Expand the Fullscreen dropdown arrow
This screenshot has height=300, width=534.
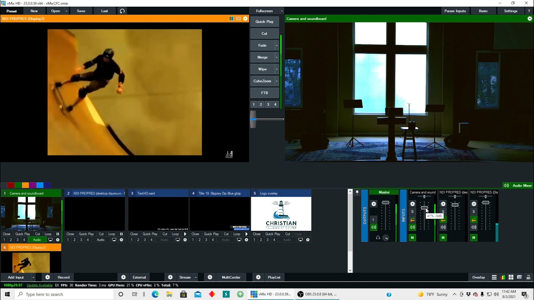[x=282, y=11]
